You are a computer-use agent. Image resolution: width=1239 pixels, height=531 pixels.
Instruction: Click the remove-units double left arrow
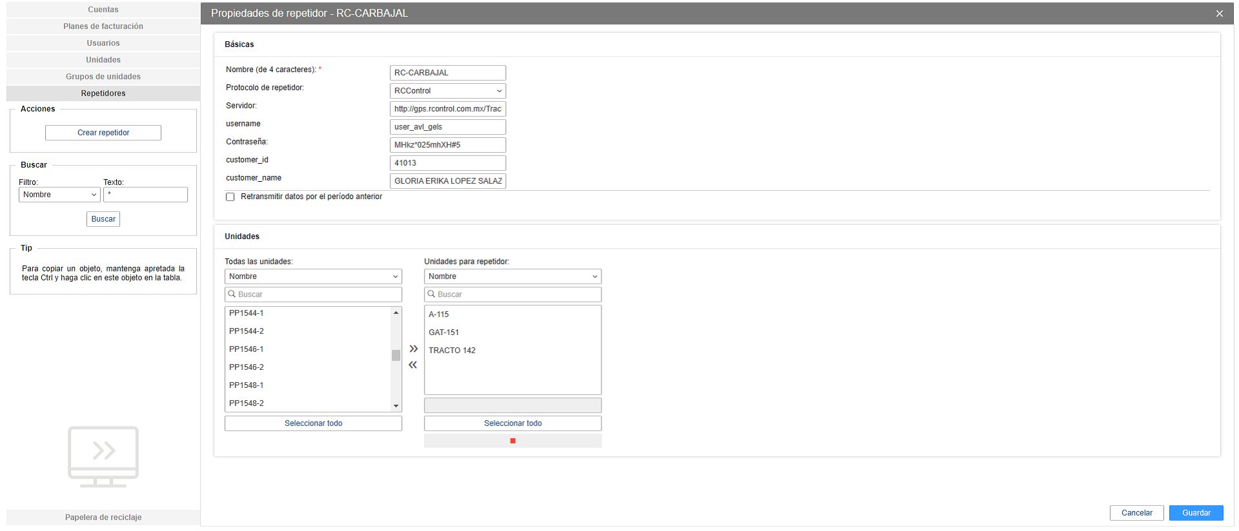pos(413,365)
